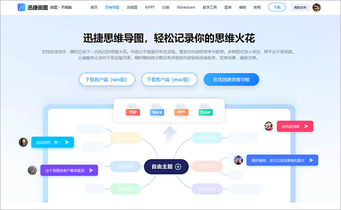Viewport: 341px width, 210px height.
Task: Open 图表 navigation item
Action: click(x=228, y=7)
